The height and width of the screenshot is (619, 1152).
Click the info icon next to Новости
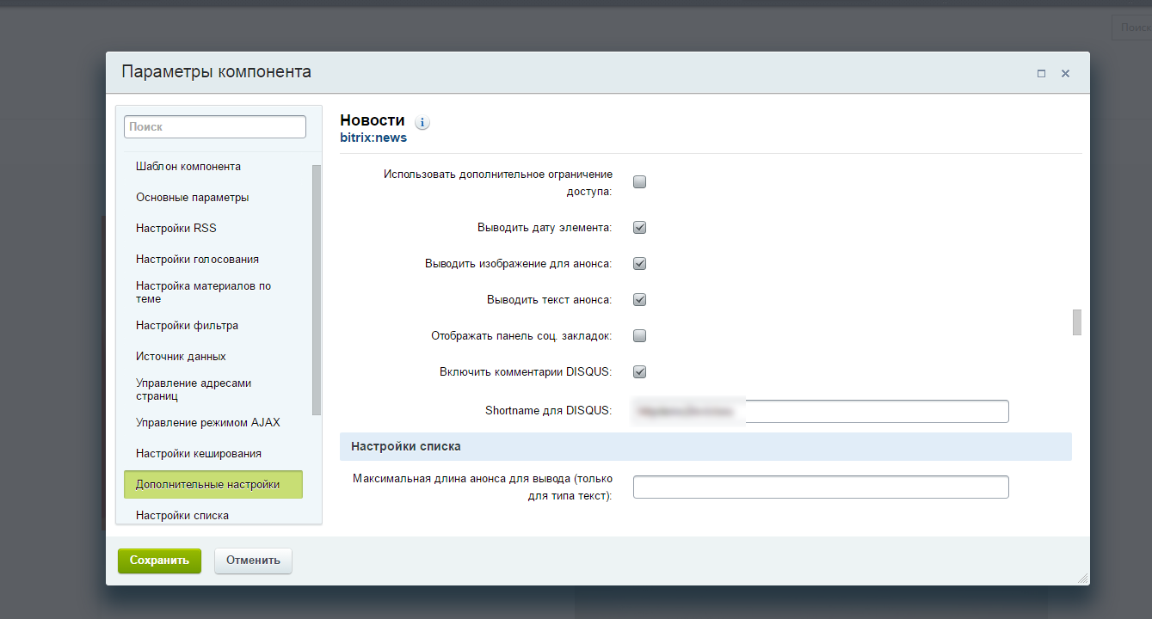click(422, 123)
